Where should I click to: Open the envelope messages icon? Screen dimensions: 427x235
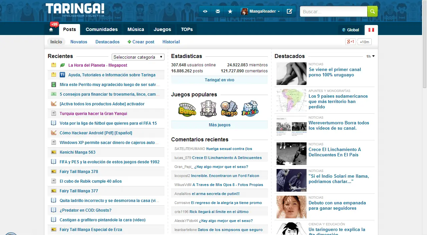[218, 11]
